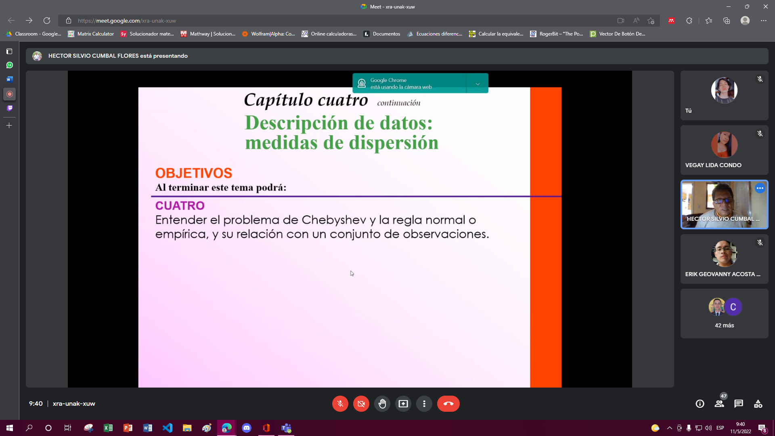Click the '42 más' participants tile

pyautogui.click(x=724, y=313)
